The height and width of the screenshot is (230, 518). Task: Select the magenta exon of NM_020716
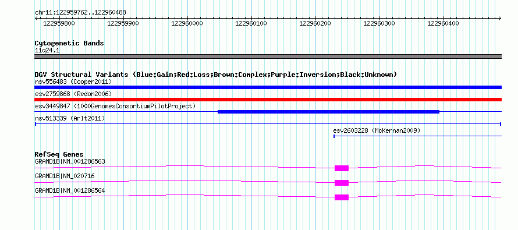pos(342,183)
